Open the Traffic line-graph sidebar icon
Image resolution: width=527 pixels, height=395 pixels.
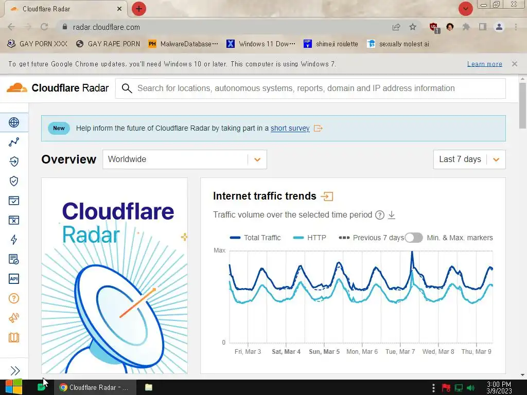coord(14,142)
